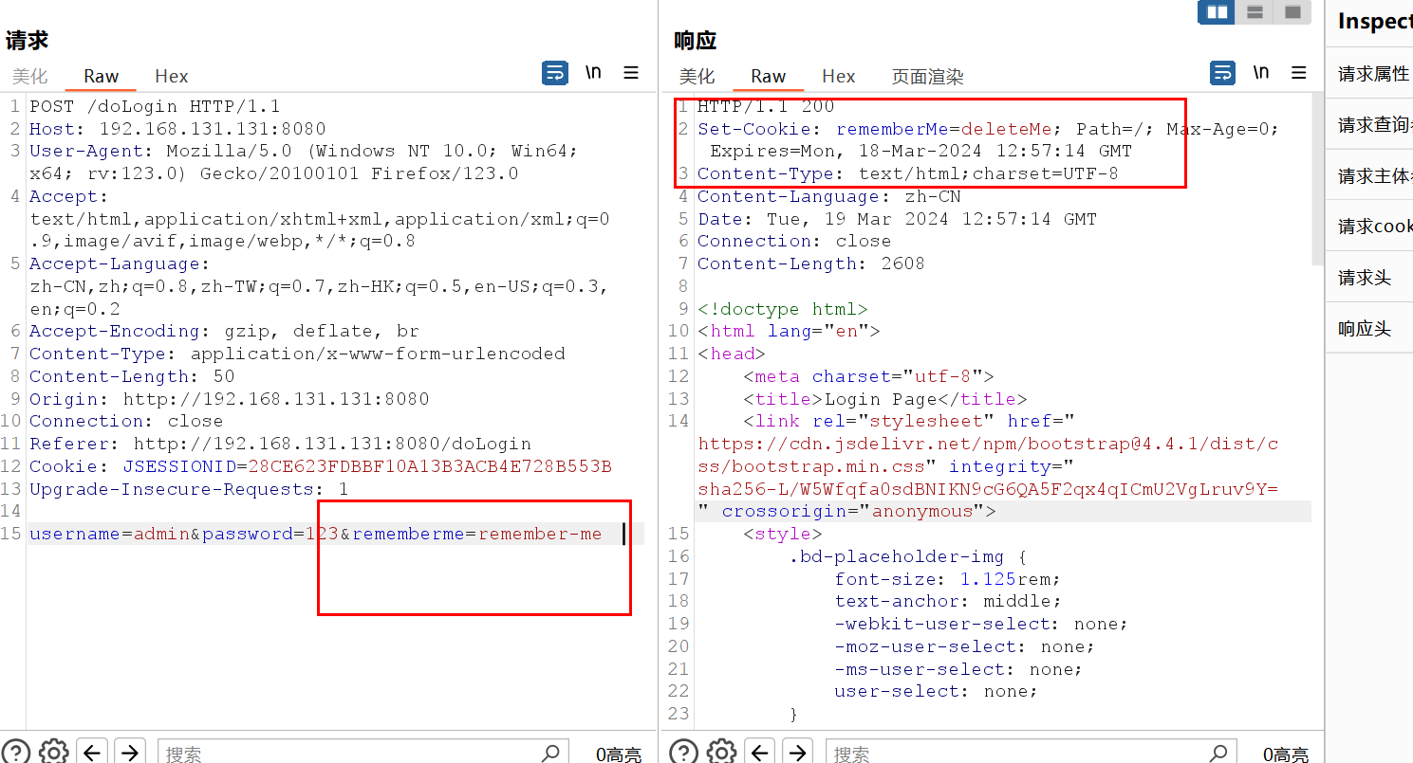Open the response 页面渲染 (Render) tab
This screenshot has width=1413, height=763.
[x=928, y=76]
